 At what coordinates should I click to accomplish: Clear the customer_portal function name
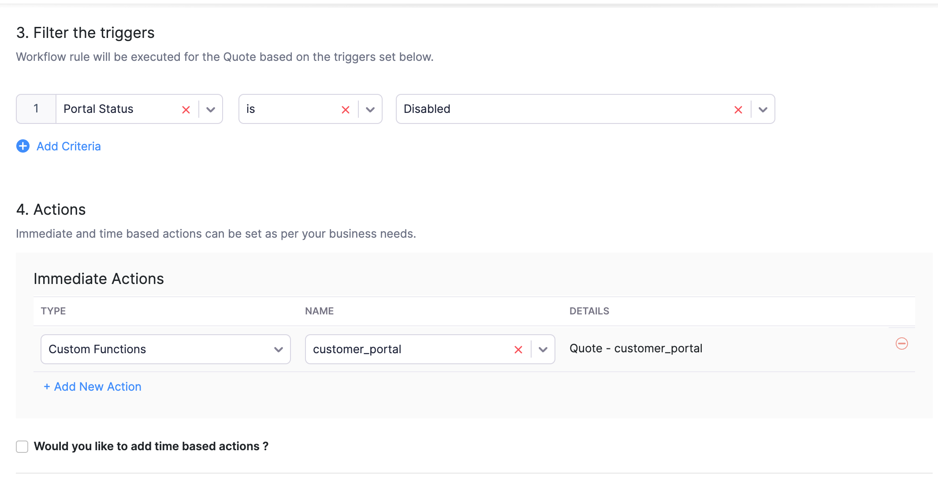tap(518, 350)
